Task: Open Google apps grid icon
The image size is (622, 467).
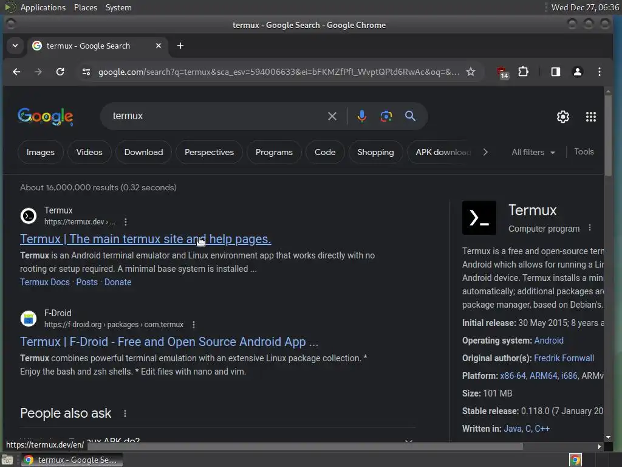Action: (590, 117)
